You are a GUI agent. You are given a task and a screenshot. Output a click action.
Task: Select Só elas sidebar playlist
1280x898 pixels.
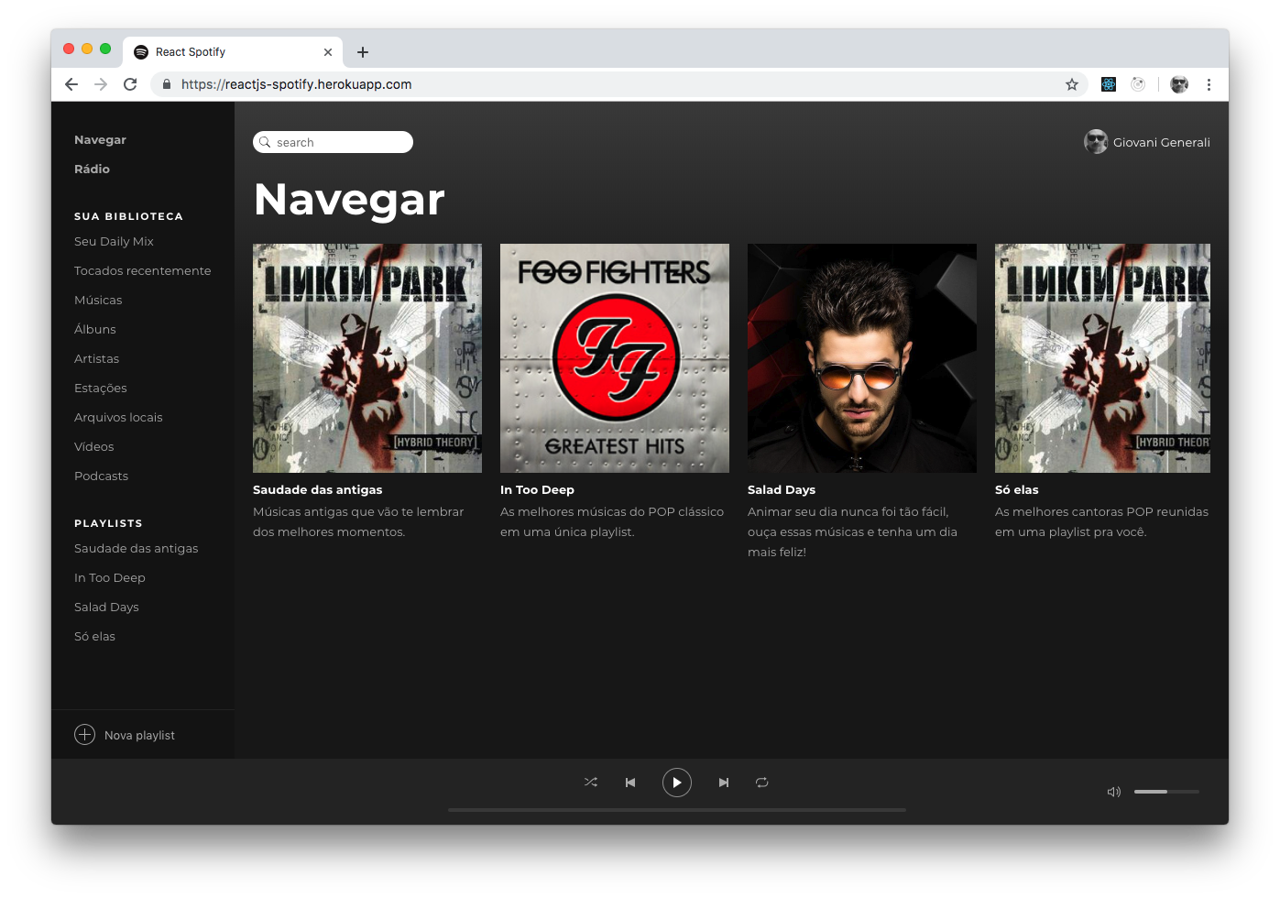pos(94,637)
